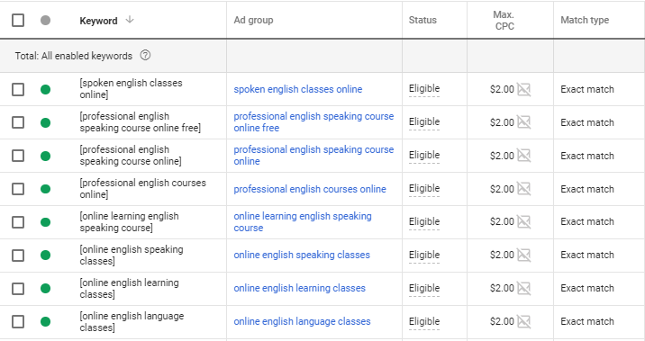The height and width of the screenshot is (341, 645).
Task: Click $2.00 Max CPC for online english learning classes
Action: coord(502,289)
